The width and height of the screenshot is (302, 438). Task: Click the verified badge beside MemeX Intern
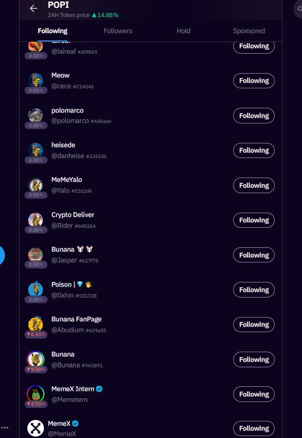[x=100, y=389]
